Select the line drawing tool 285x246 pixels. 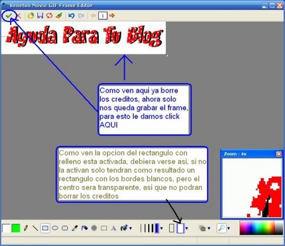pos(35,228)
